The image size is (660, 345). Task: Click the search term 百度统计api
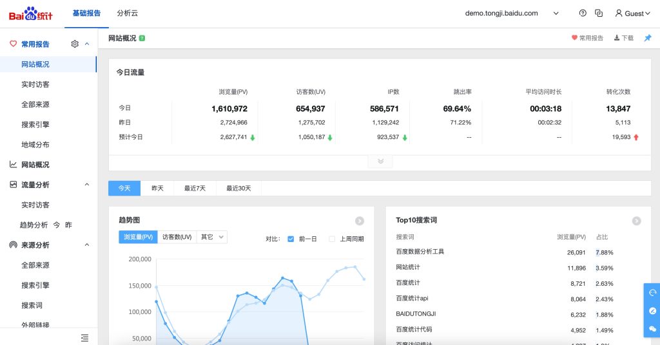pos(412,299)
